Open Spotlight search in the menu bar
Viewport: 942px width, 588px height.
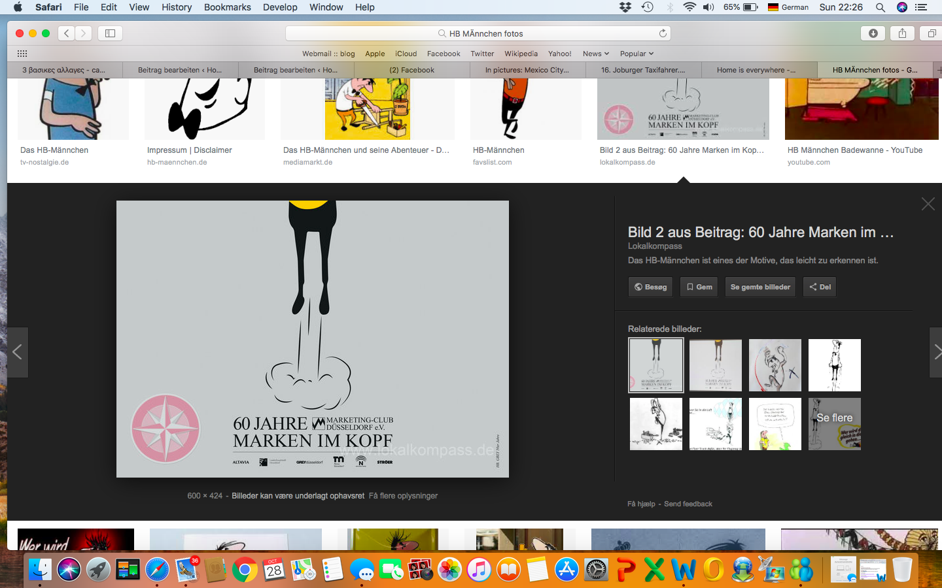[881, 7]
